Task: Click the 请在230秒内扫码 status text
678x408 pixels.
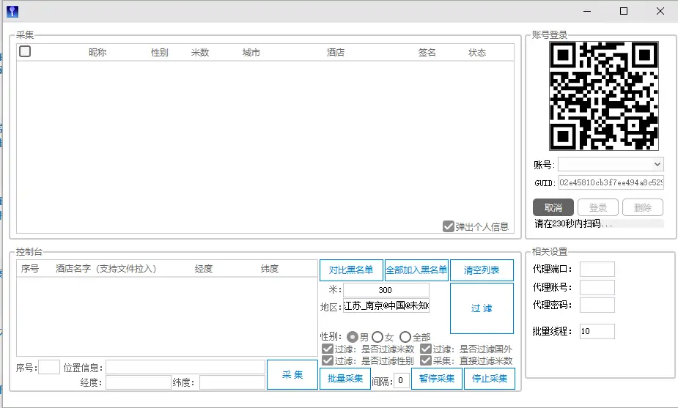Action: (x=573, y=223)
